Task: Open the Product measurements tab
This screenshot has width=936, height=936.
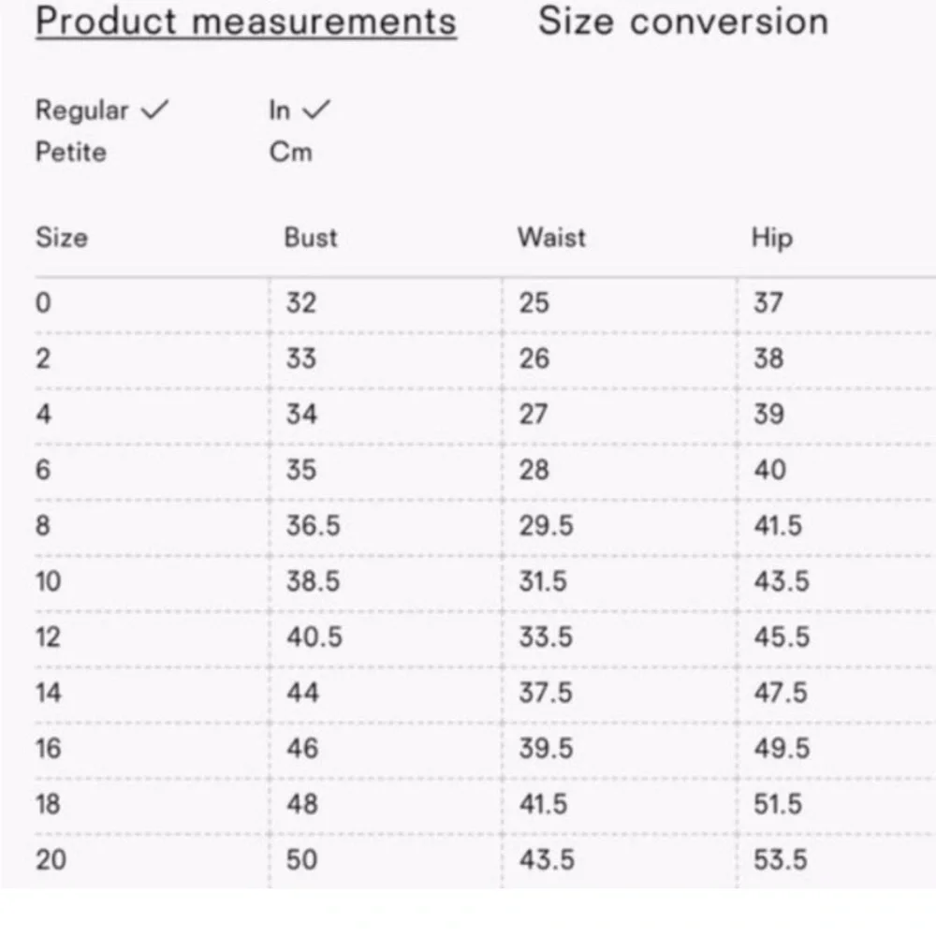Action: [245, 22]
